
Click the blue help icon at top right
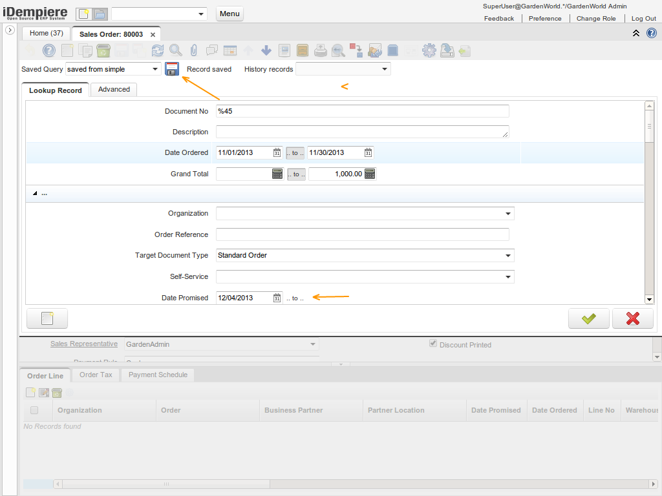pyautogui.click(x=652, y=34)
